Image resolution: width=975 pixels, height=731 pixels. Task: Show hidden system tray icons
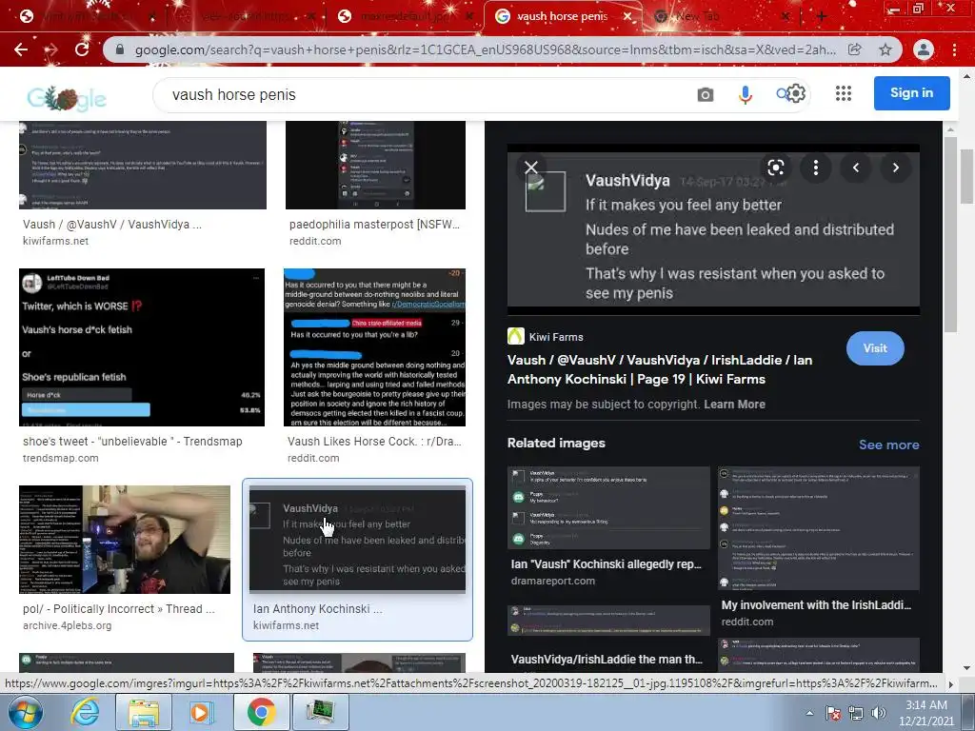[809, 713]
